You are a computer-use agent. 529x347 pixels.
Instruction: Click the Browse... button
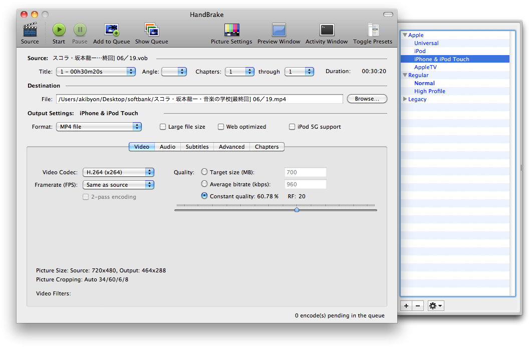tap(367, 99)
